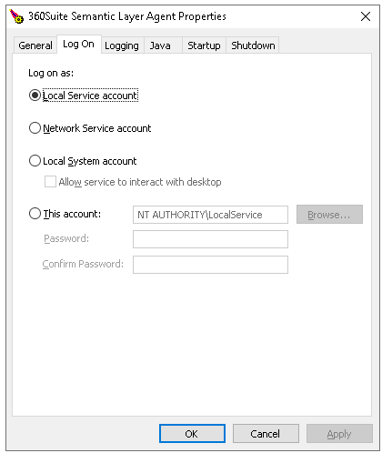Viewport: 382px width, 453px height.
Task: Dismiss dialog with Cancel button
Action: coord(266,434)
